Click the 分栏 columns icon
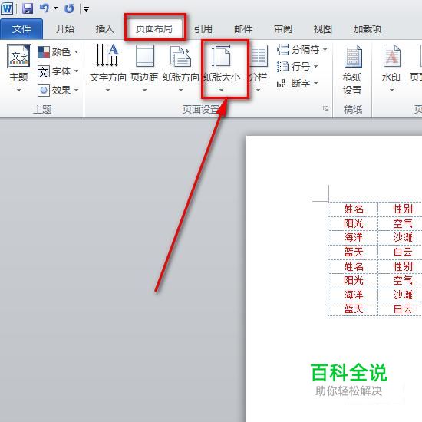The image size is (422, 422). (259, 56)
